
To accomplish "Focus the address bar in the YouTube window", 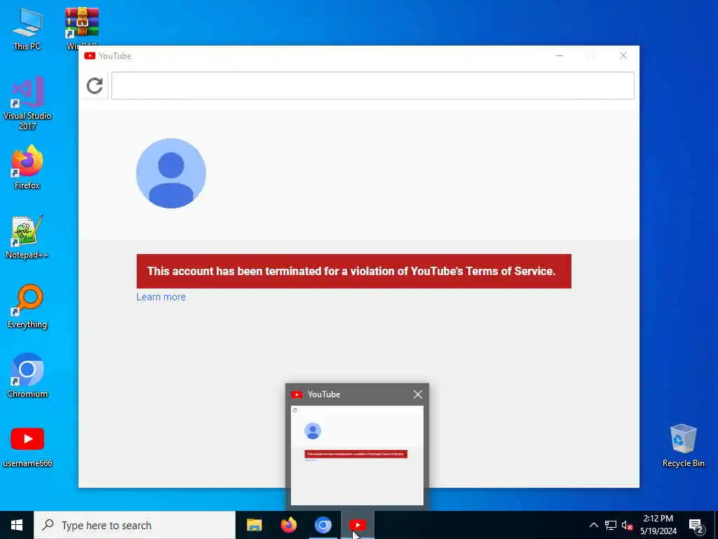I will click(x=373, y=86).
